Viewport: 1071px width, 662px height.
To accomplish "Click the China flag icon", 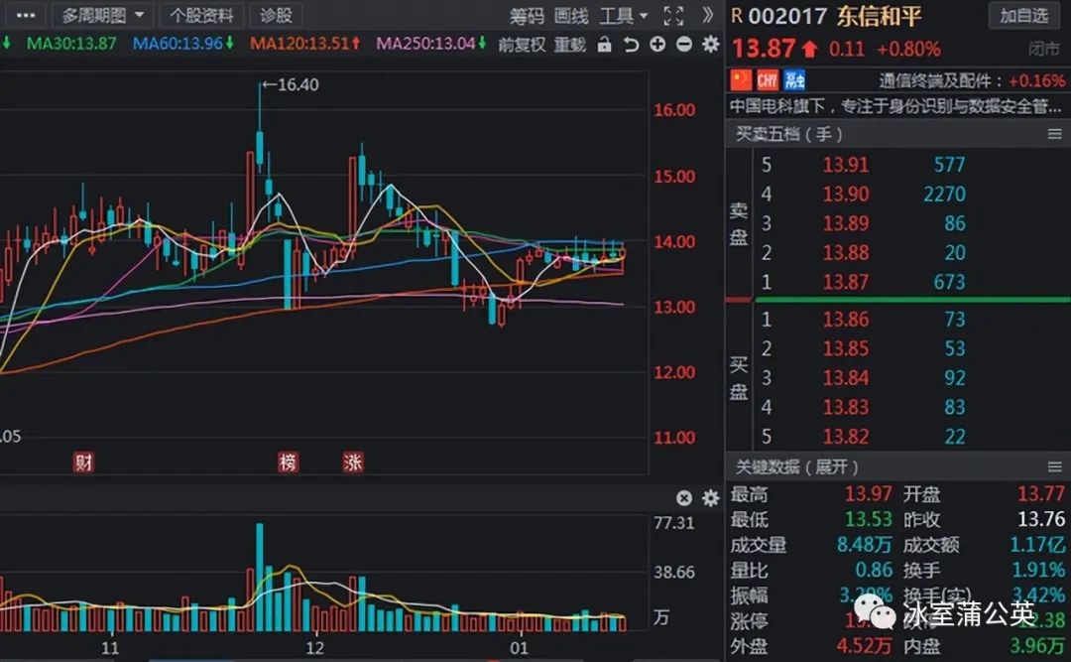I will [x=741, y=80].
